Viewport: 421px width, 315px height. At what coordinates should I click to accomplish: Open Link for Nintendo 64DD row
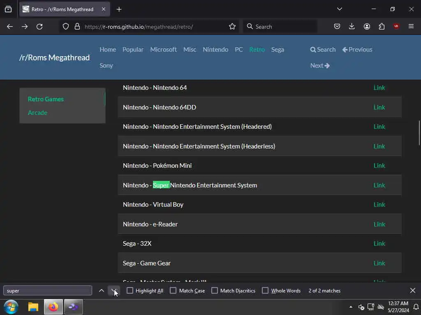[x=379, y=107]
